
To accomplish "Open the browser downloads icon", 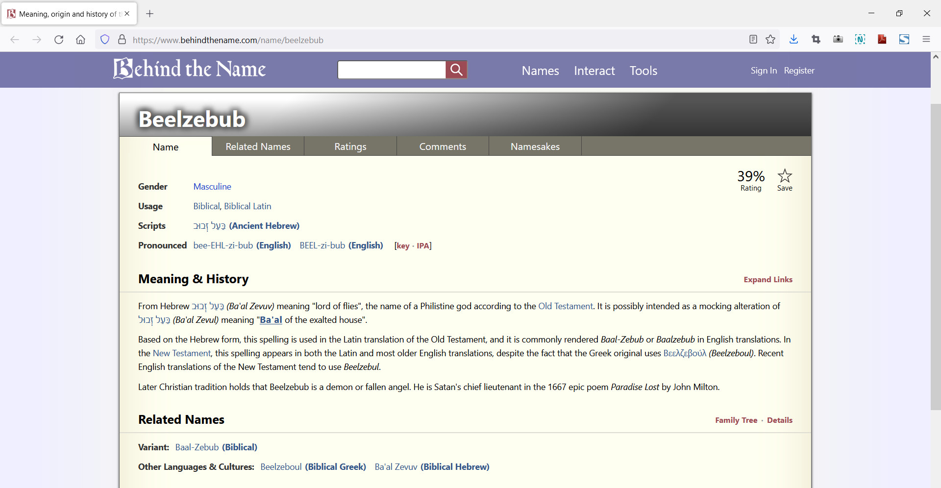I will pos(794,40).
